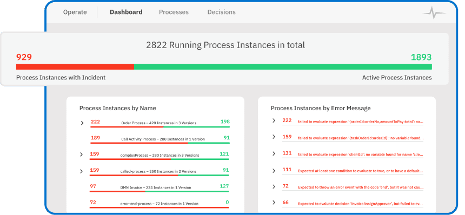The width and height of the screenshot is (465, 215).
Task: Switch to the Processes tab
Action: point(174,12)
